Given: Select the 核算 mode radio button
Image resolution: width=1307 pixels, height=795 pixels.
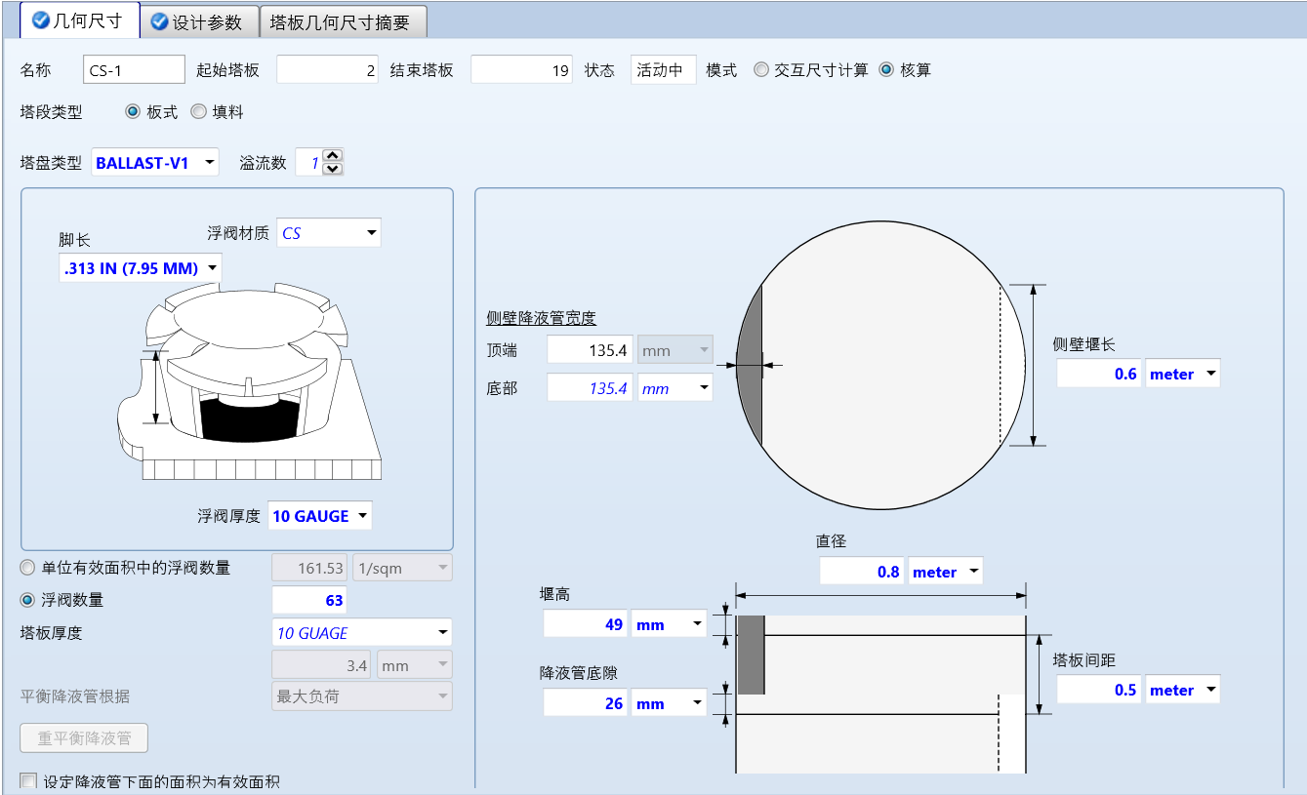Looking at the screenshot, I should click(886, 70).
